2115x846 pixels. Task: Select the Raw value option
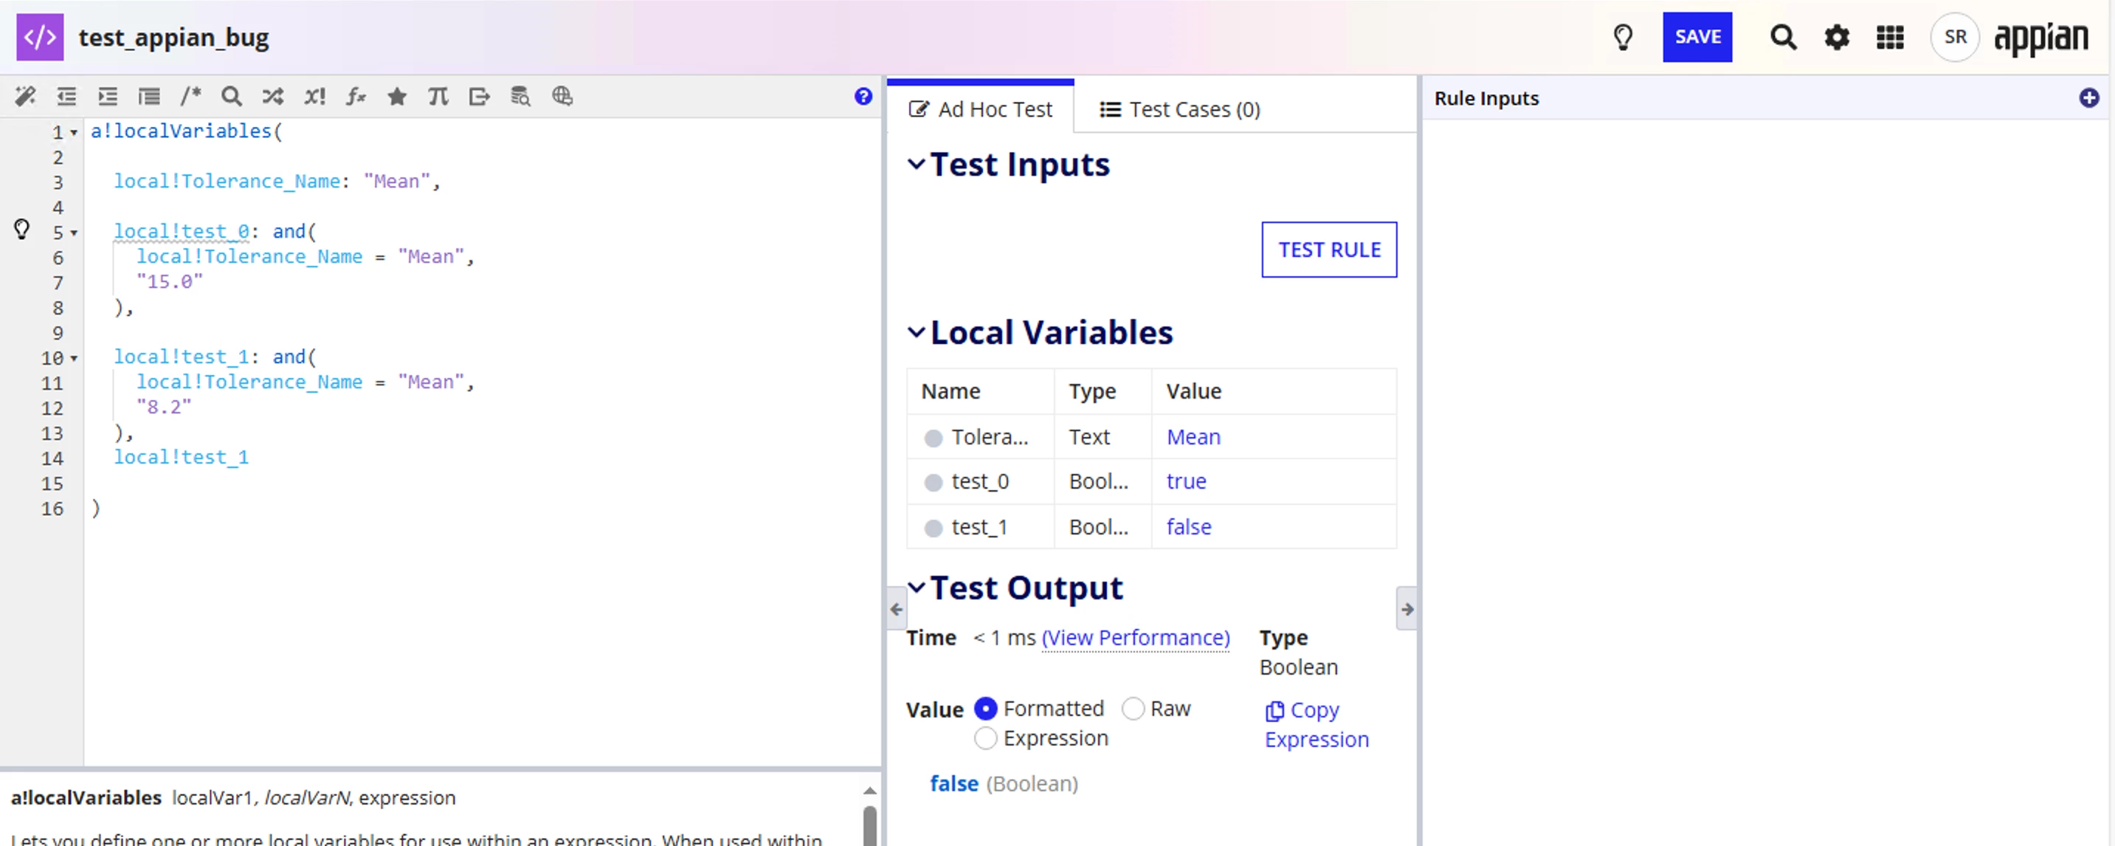[x=1133, y=709]
